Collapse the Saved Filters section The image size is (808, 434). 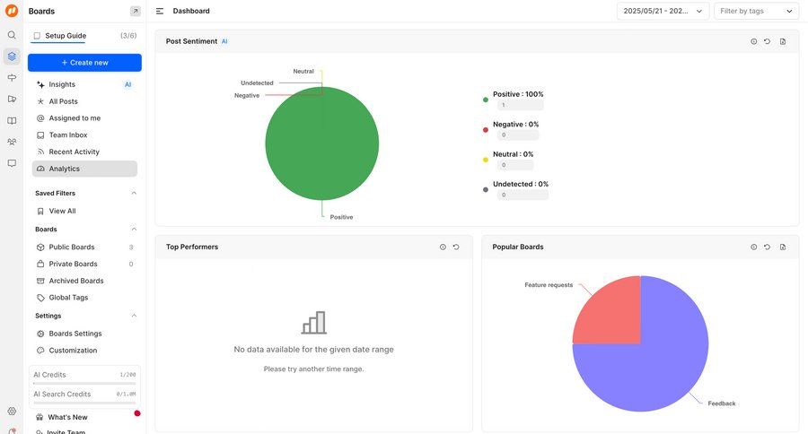(134, 193)
